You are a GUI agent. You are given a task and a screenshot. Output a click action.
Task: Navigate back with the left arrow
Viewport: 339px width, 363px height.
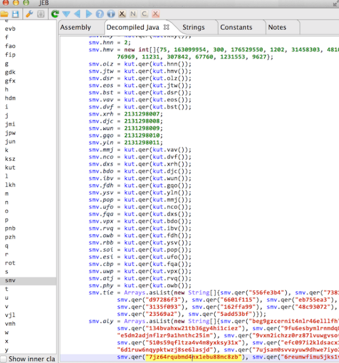coord(78,14)
